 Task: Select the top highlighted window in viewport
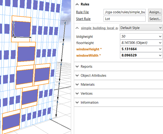22,29
